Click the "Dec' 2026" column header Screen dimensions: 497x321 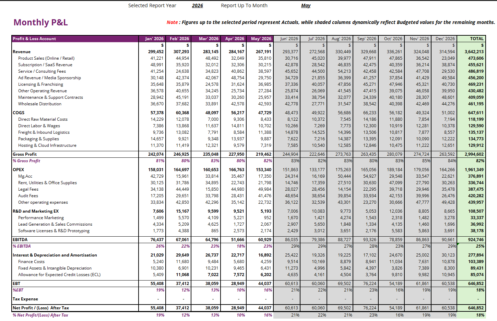445,39
